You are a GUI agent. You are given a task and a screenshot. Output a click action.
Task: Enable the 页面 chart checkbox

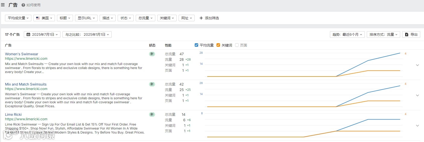click(x=237, y=45)
